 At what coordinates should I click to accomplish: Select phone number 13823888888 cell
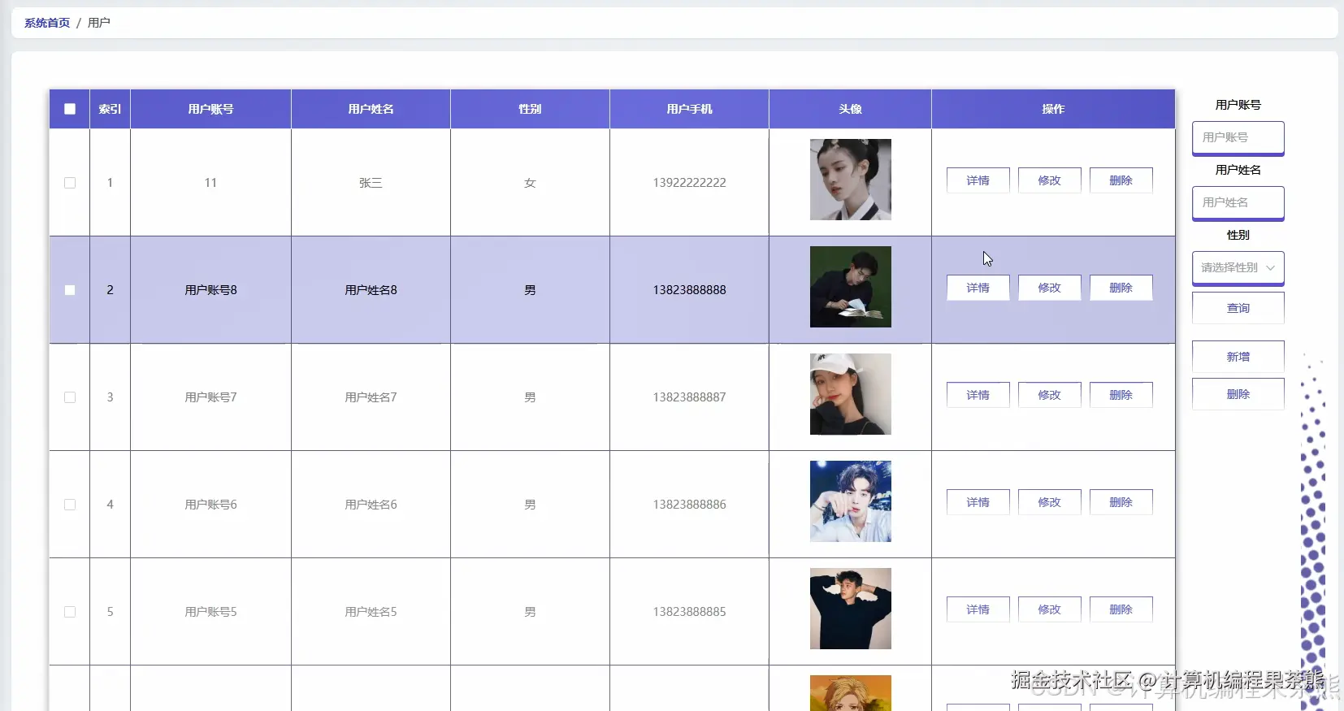pos(689,290)
